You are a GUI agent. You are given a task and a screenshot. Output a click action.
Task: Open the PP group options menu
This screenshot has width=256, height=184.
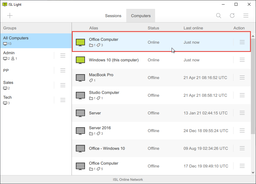pyautogui.click(x=63, y=70)
